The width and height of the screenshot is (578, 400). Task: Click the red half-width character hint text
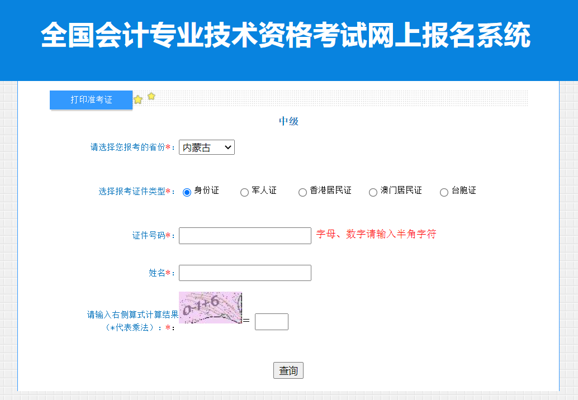point(376,234)
